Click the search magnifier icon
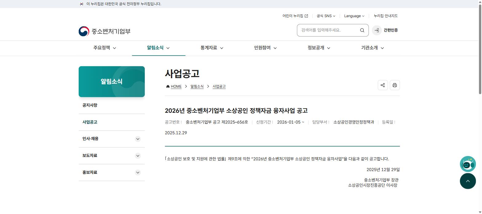This screenshot has width=482, height=214. tap(362, 30)
